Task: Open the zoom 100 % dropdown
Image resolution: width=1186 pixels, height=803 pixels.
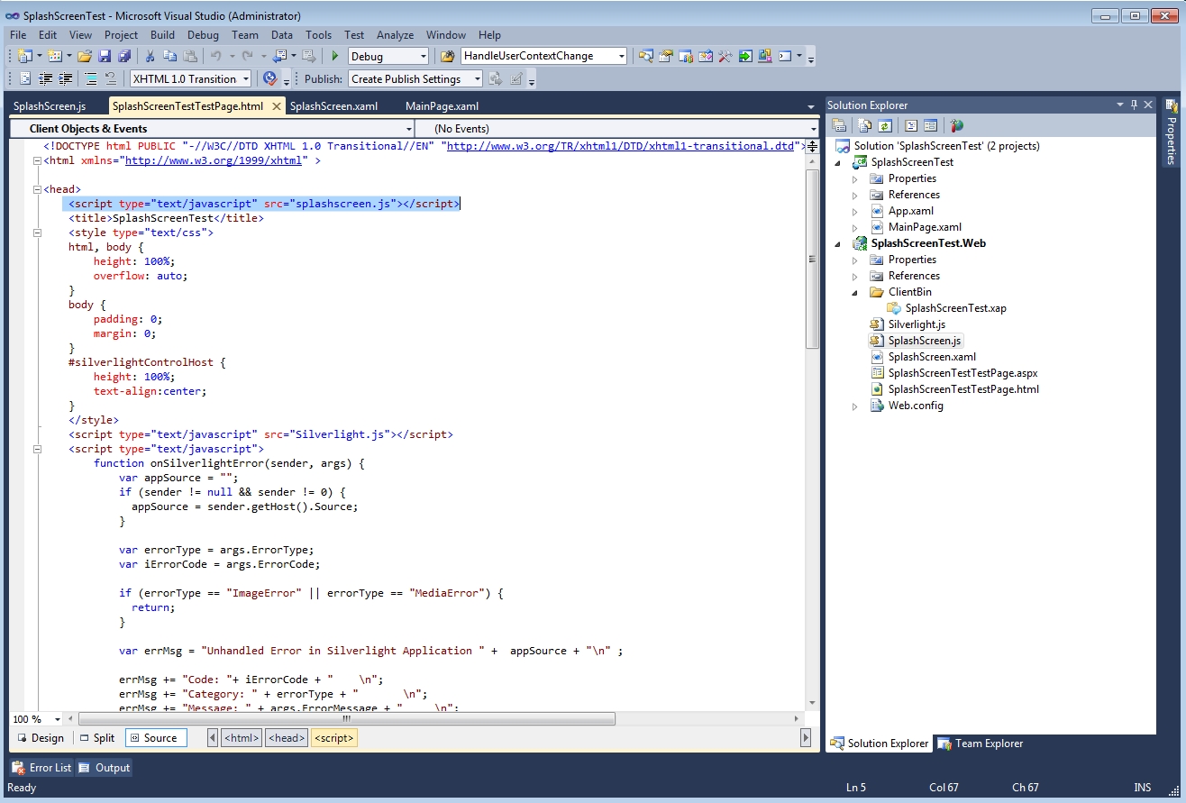Action: click(x=59, y=719)
